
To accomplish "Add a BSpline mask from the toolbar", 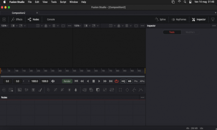I will click(x=141, y=90).
